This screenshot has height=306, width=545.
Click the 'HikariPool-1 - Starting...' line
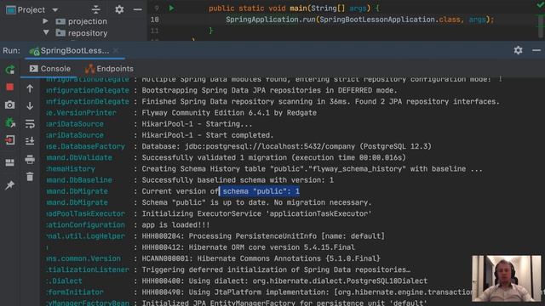pyautogui.click(x=197, y=124)
